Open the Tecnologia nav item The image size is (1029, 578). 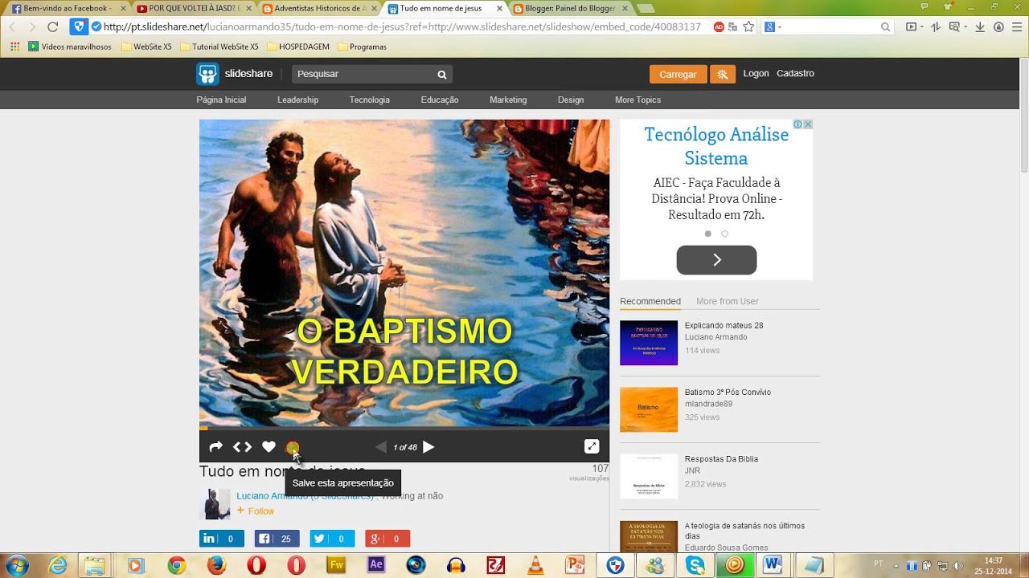[369, 100]
